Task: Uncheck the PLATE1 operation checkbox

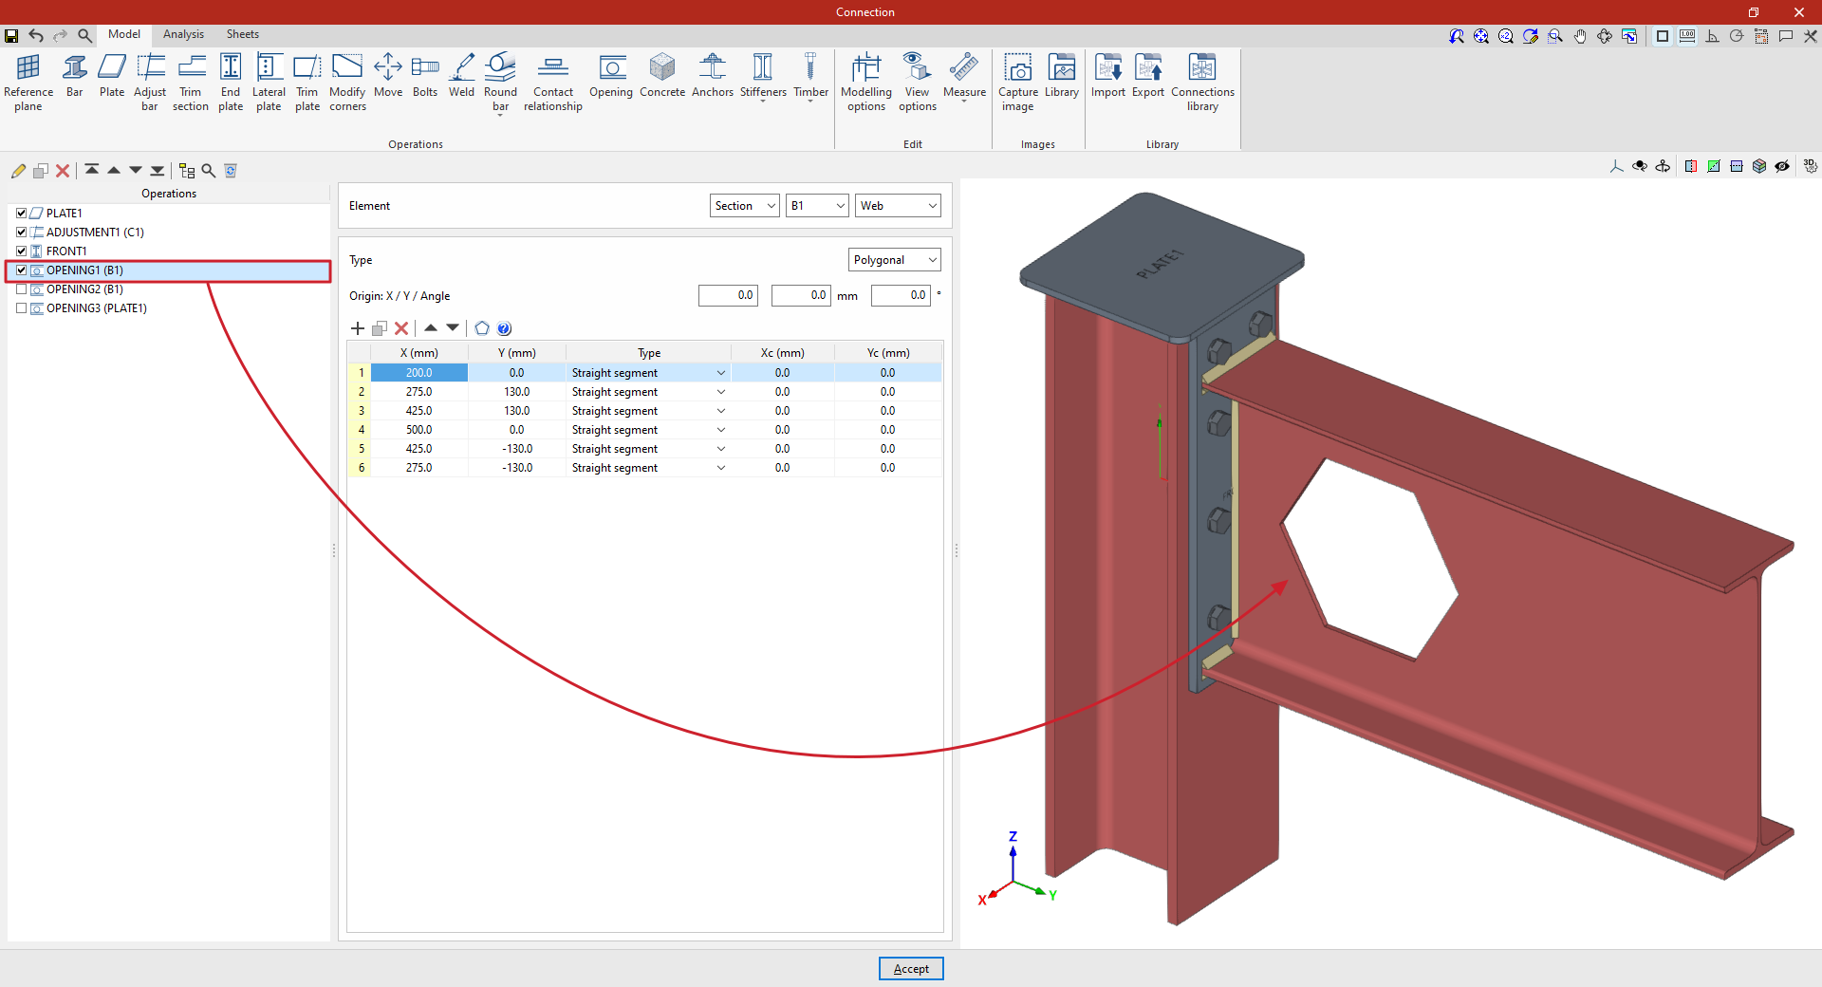Action: 22,214
